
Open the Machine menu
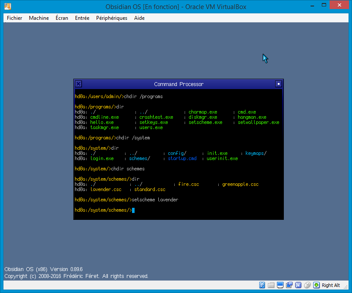[39, 18]
